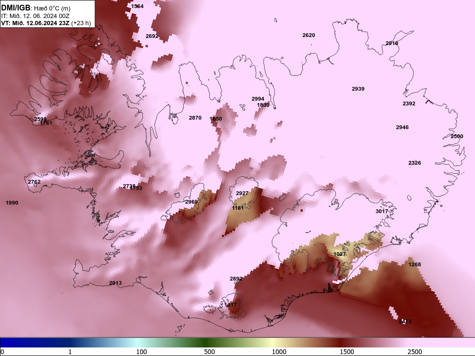Image resolution: width=475 pixels, height=356 pixels.
Task: Click the 1564 height value
Action: (138, 6)
